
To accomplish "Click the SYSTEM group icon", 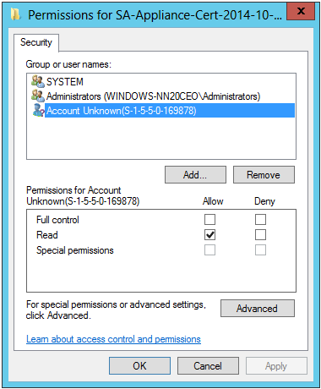I will click(38, 81).
